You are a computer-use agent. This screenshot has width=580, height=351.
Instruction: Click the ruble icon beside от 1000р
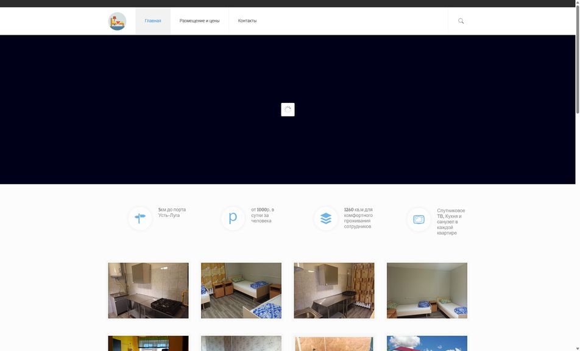(x=233, y=218)
